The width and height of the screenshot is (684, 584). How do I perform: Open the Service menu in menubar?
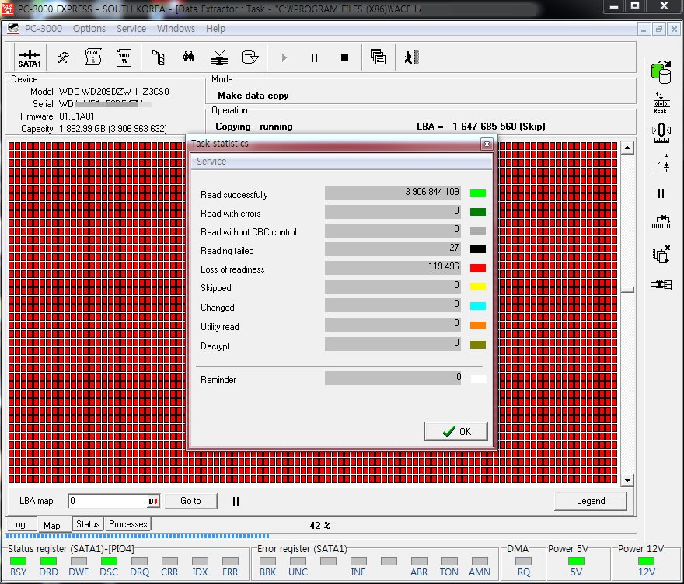click(x=131, y=28)
